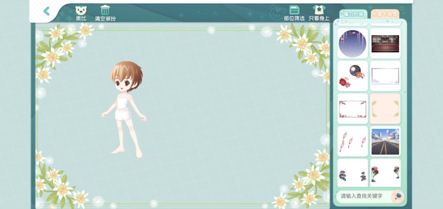This screenshot has height=209, width=443.
Task: Apply the red floral corner frame
Action: (353, 109)
